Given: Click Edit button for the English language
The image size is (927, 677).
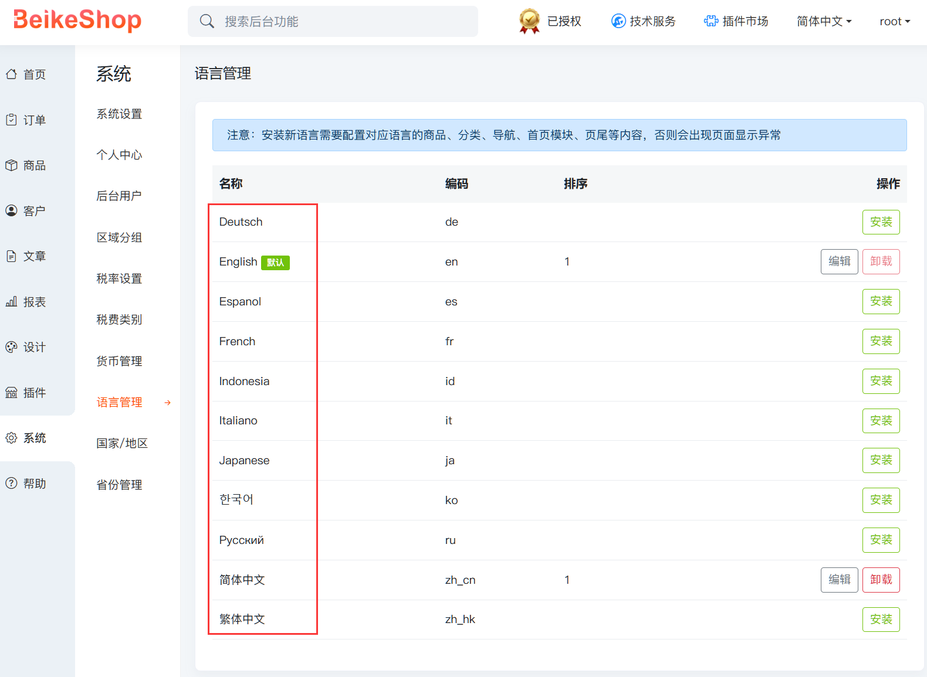Looking at the screenshot, I should (x=839, y=261).
